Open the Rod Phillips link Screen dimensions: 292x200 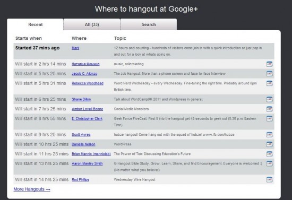coord(81,179)
